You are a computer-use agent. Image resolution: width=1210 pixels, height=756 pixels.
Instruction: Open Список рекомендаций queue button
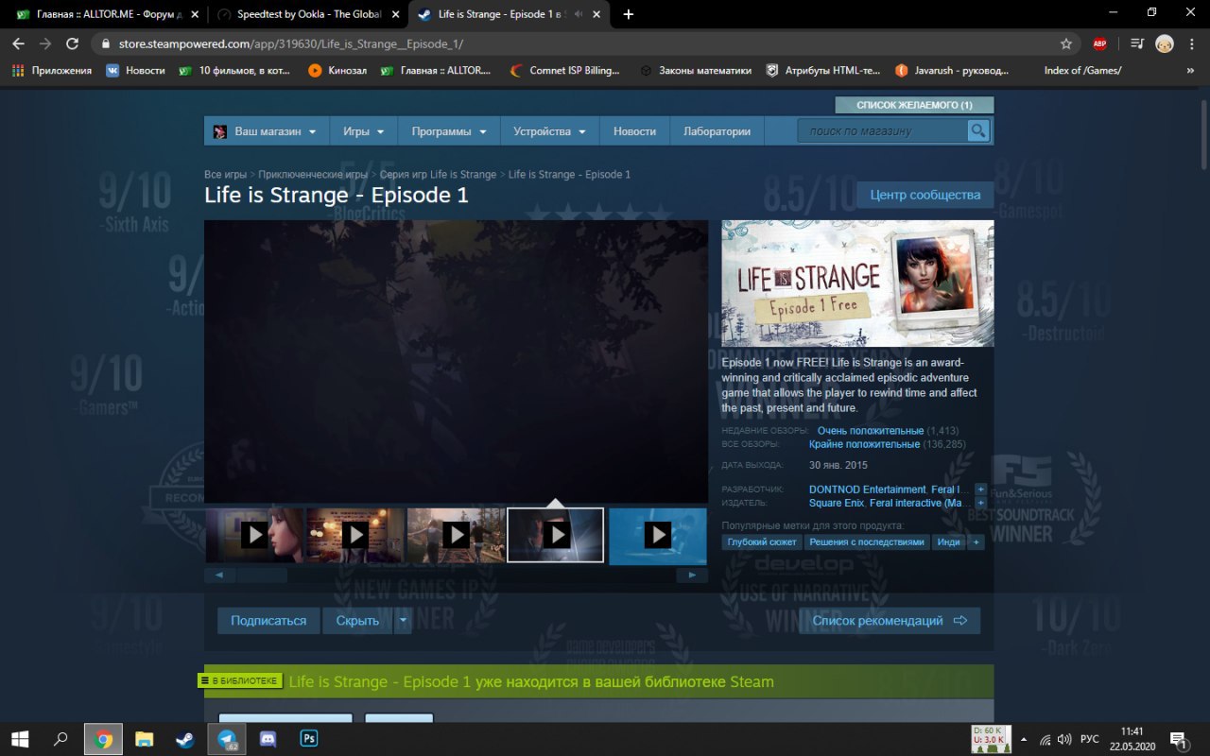pos(889,621)
